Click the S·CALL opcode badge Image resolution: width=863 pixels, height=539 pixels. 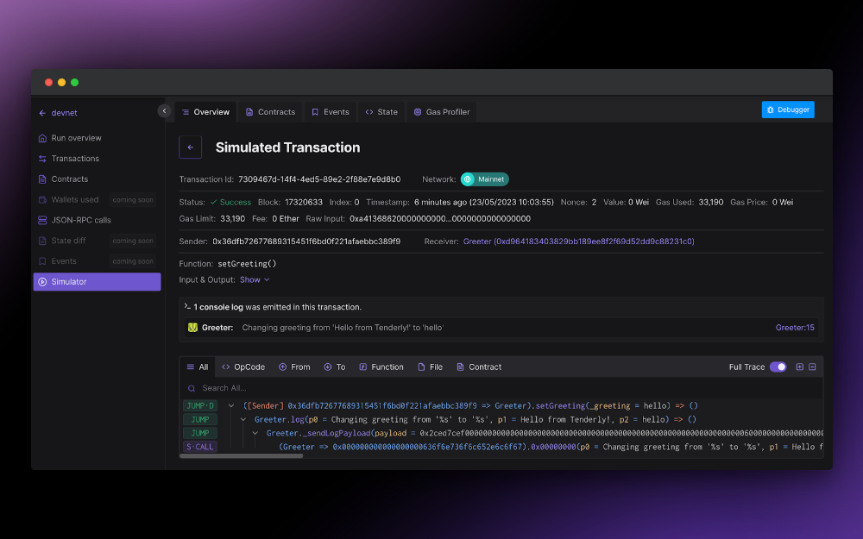pos(200,447)
